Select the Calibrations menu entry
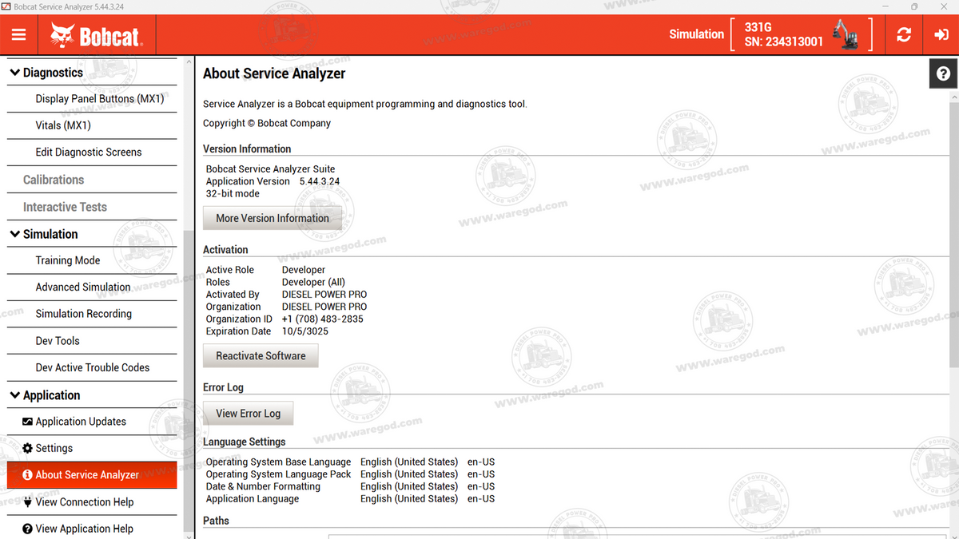This screenshot has width=959, height=539. [92, 180]
